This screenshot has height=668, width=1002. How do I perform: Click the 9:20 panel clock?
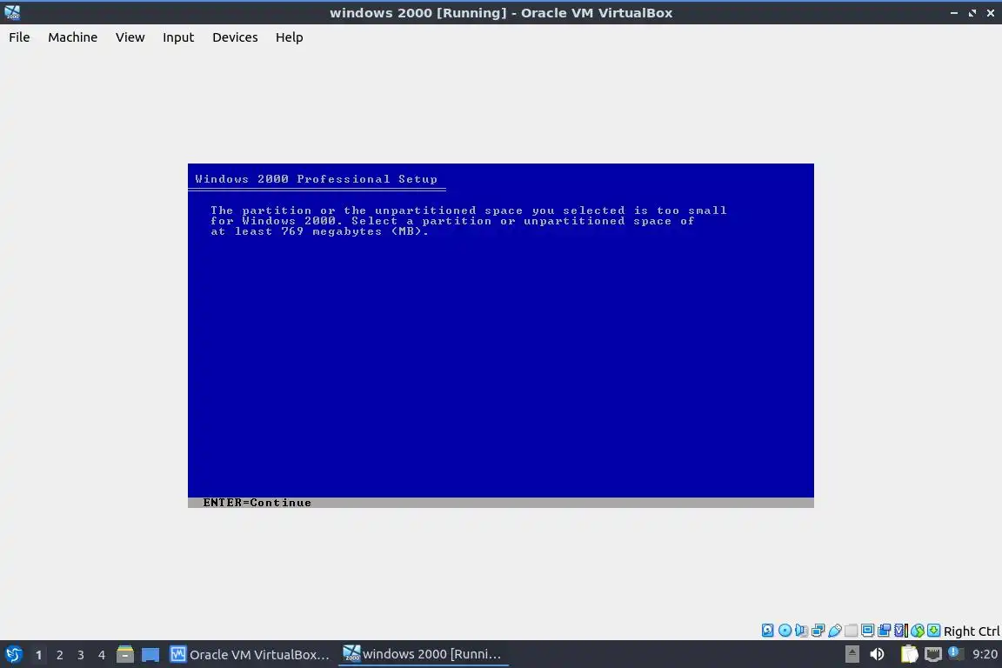pyautogui.click(x=985, y=654)
